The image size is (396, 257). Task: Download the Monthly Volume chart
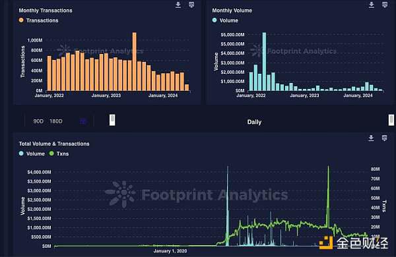[x=371, y=5]
